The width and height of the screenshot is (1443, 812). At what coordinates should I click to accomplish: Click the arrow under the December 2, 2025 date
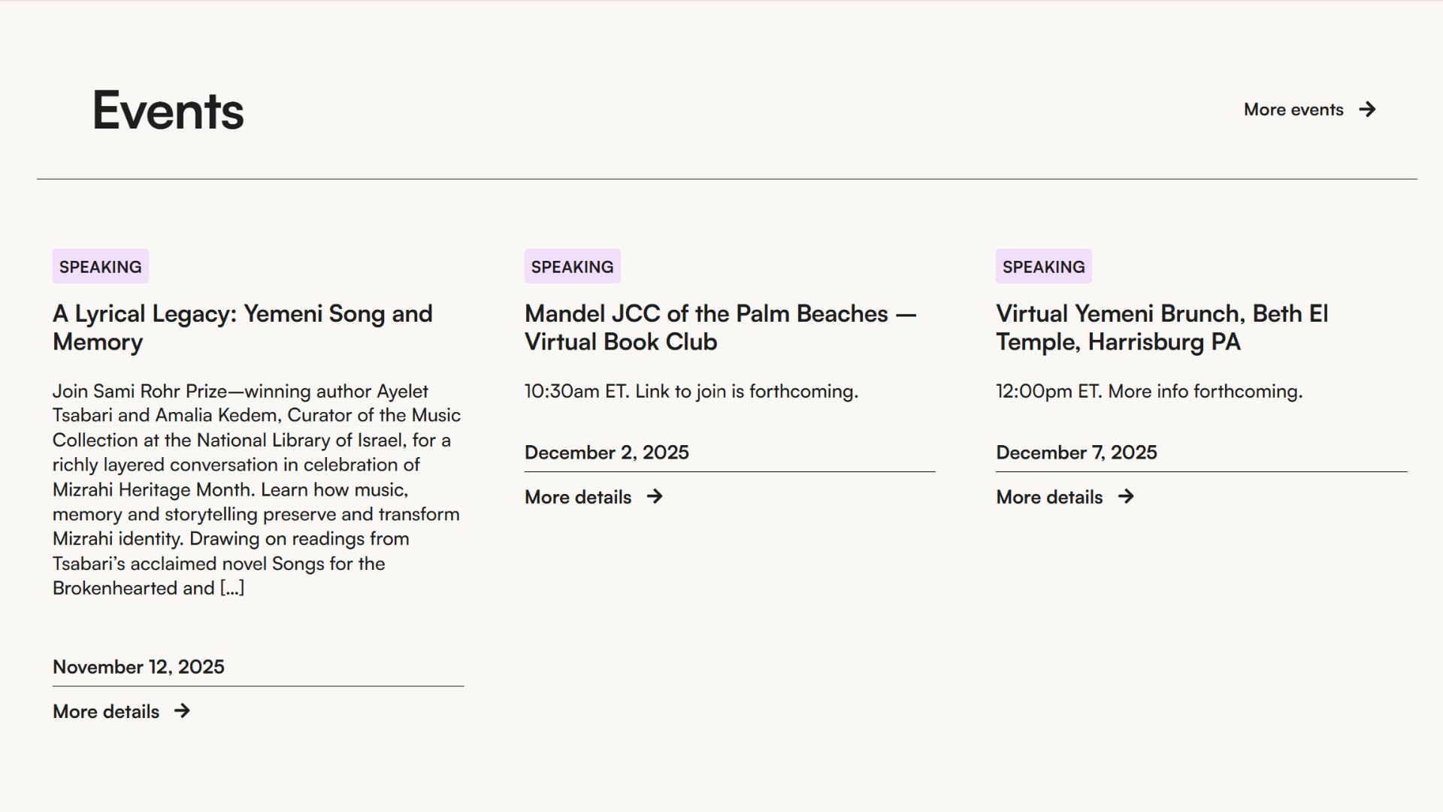(x=655, y=497)
